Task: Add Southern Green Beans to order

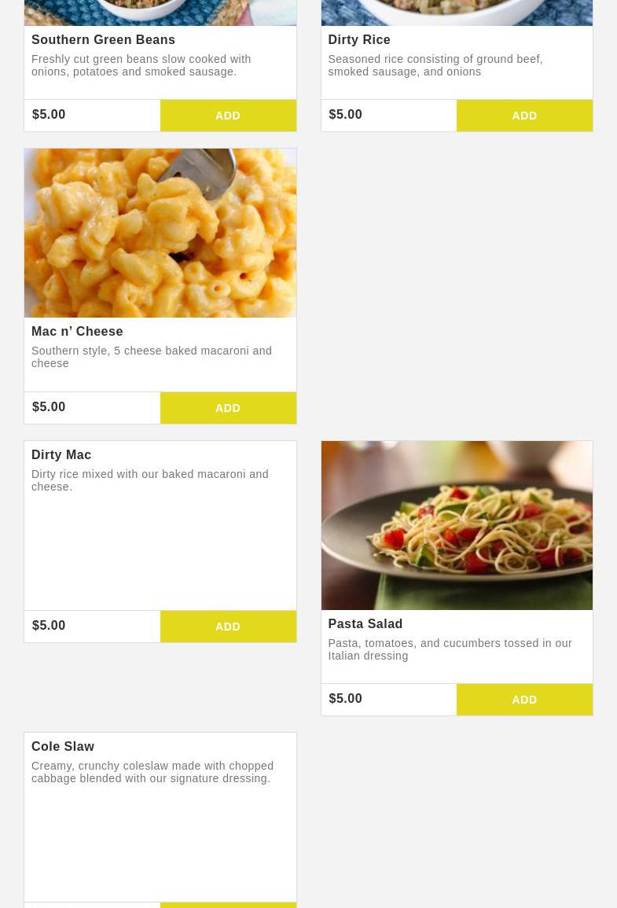Action: pos(228,116)
